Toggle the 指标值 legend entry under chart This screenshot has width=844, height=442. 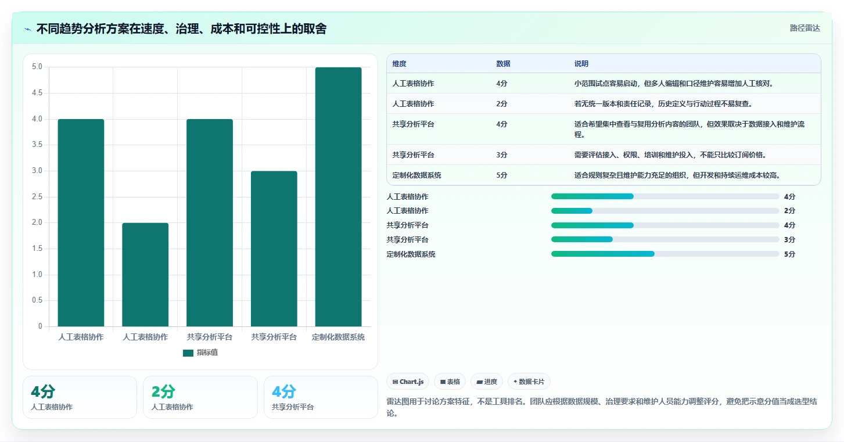200,353
